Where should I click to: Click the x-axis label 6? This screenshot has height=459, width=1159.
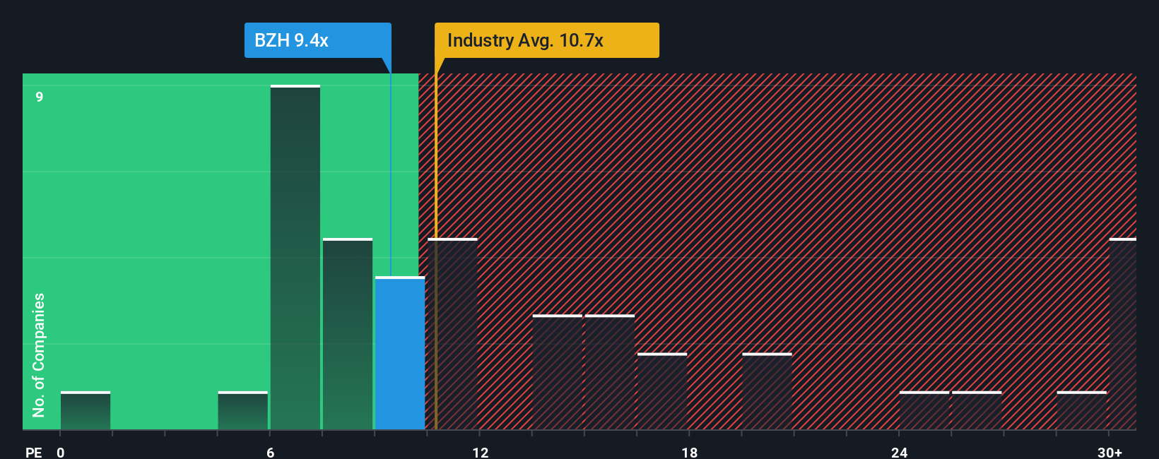click(271, 452)
